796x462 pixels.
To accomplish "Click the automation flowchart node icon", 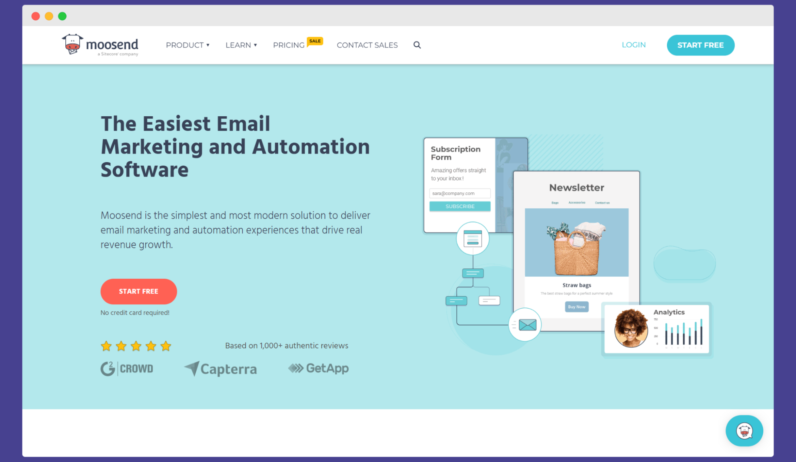I will click(471, 239).
